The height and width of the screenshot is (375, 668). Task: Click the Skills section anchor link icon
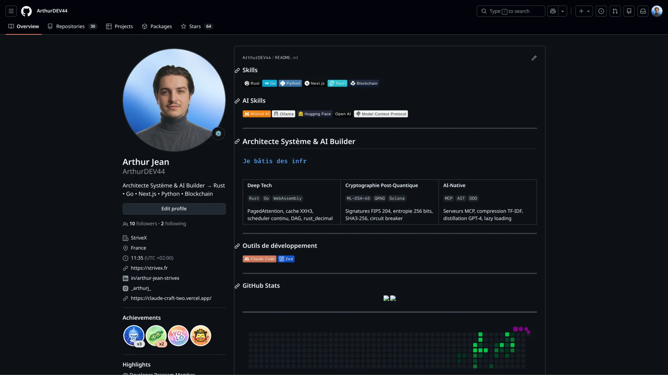click(x=237, y=70)
